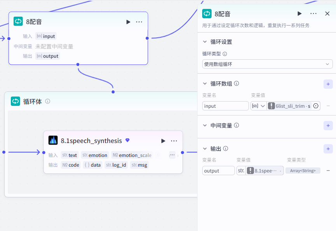Click the left input port of 8配音 node
This screenshot has height=231, width=336.
point(9,38)
